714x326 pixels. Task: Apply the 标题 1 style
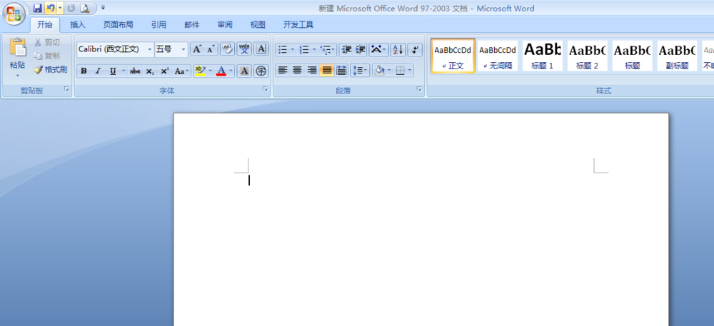point(543,56)
